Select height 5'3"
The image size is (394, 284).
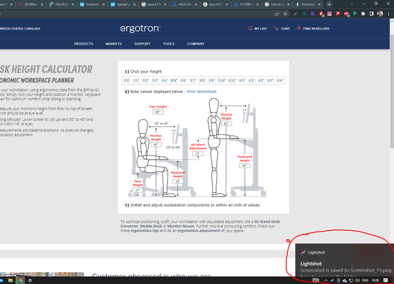point(155,81)
